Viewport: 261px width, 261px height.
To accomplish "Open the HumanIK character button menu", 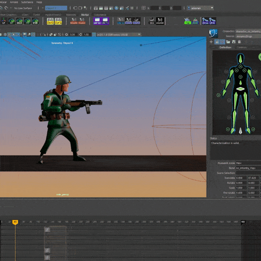I will click(x=213, y=34).
